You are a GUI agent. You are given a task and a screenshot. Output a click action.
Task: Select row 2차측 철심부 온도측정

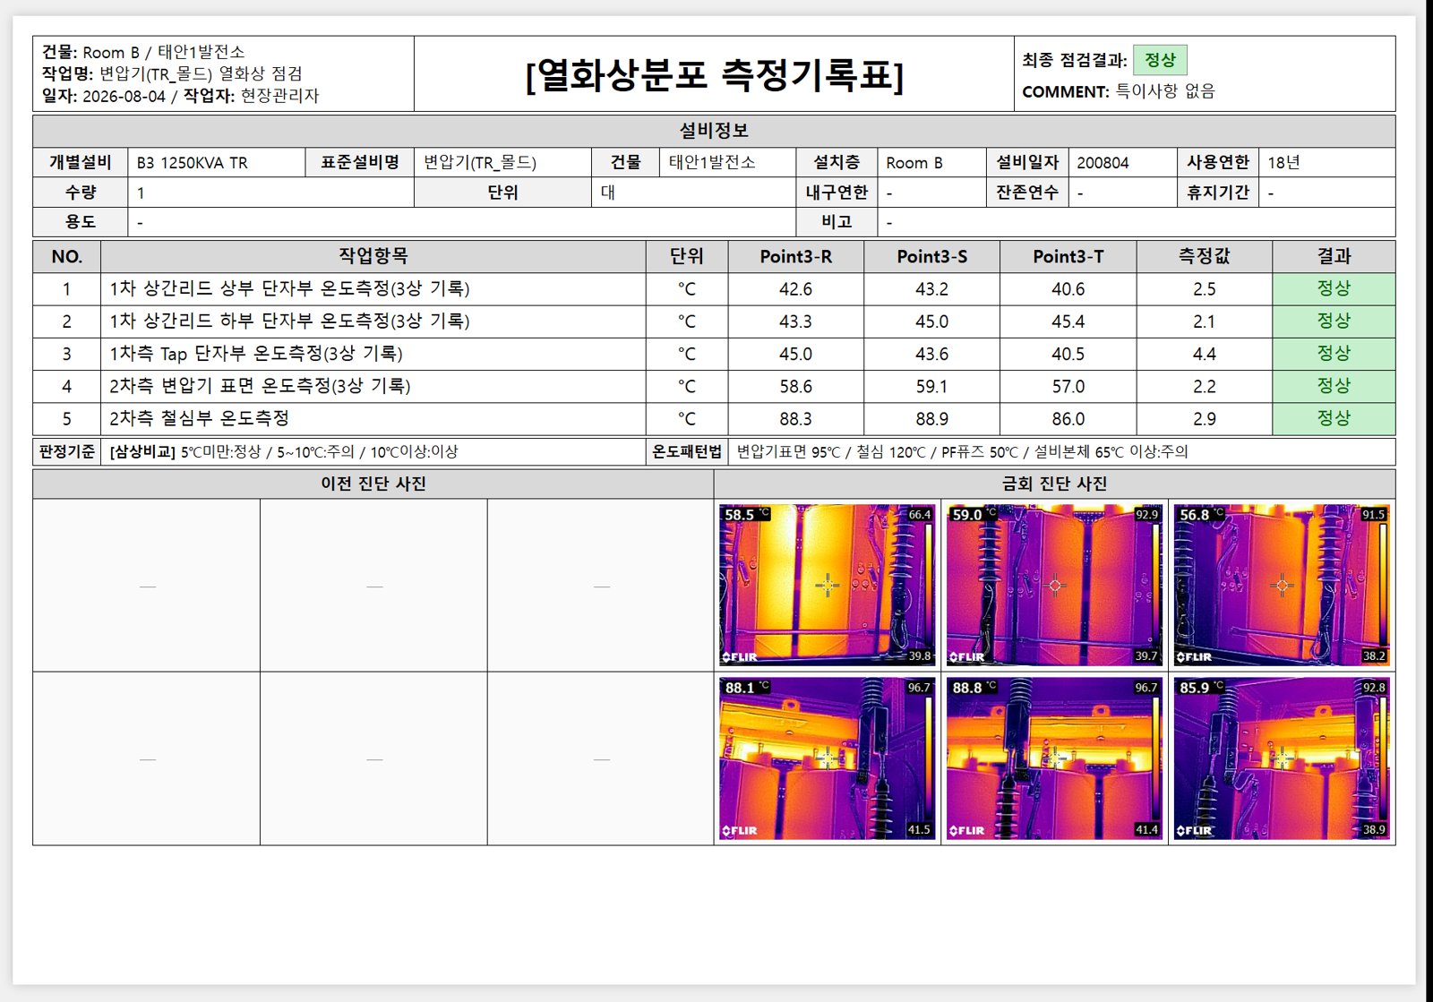714,418
